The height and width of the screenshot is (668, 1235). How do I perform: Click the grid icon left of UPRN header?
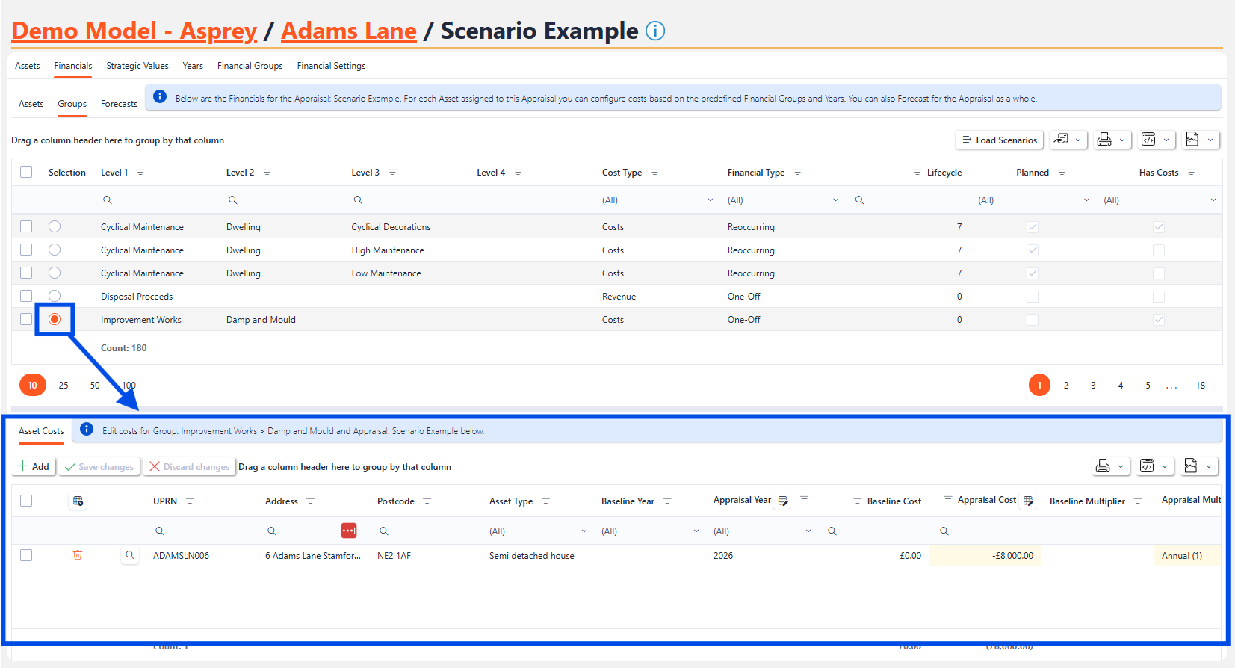(78, 501)
